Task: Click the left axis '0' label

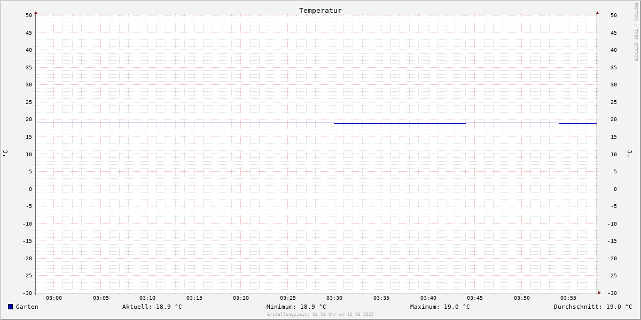Action: click(x=30, y=189)
